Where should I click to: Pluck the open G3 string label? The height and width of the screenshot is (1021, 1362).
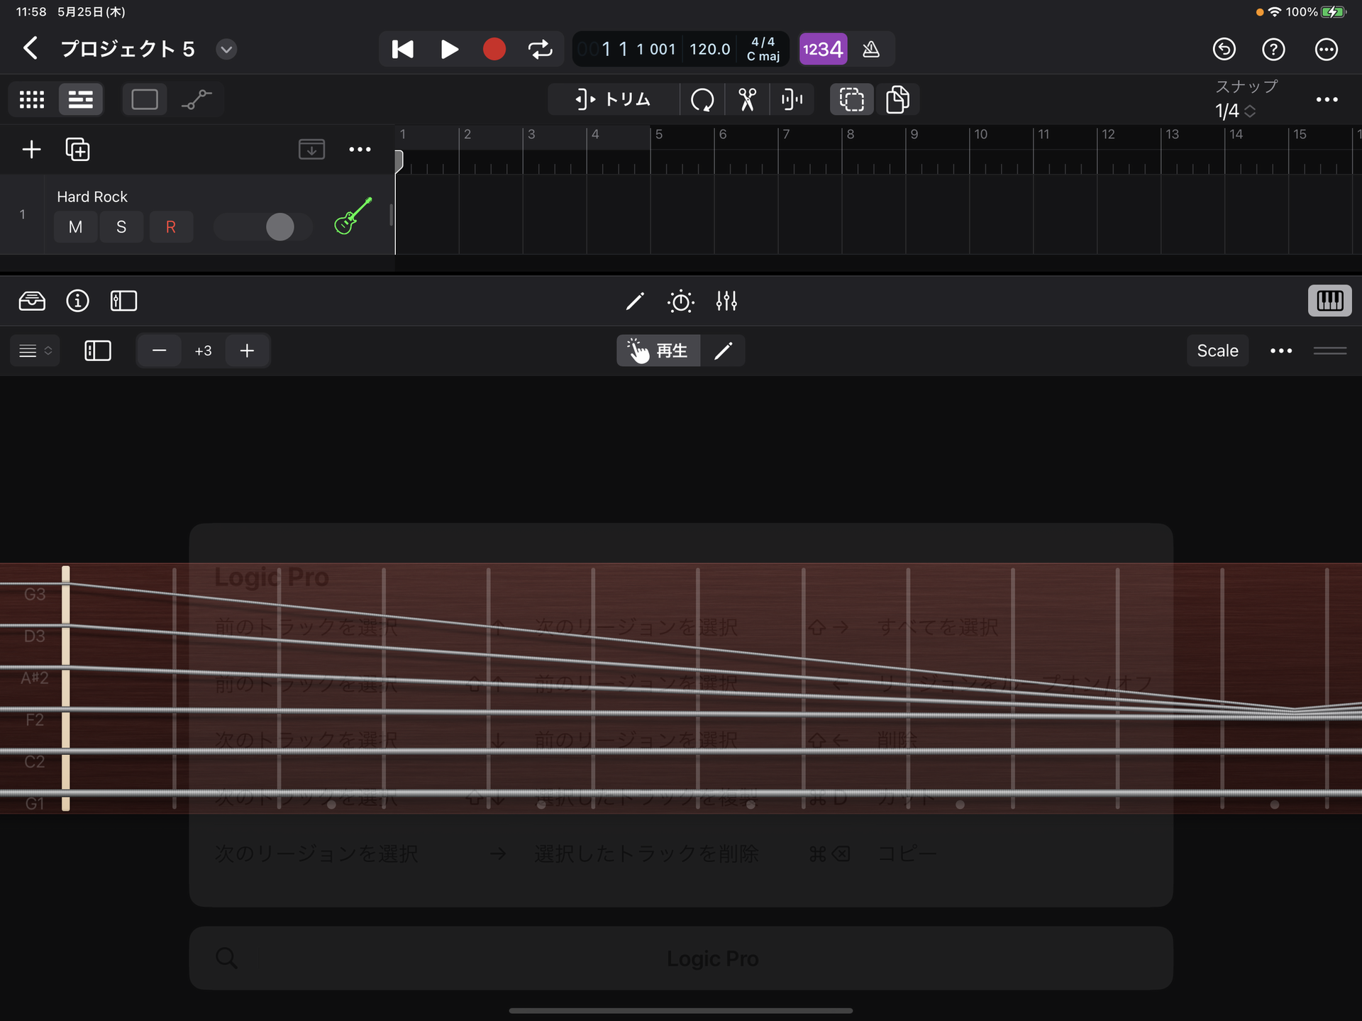tap(34, 595)
